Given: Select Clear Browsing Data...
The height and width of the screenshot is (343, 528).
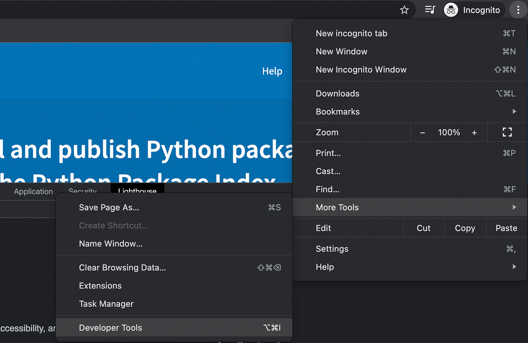Looking at the screenshot, I should click(x=174, y=268).
